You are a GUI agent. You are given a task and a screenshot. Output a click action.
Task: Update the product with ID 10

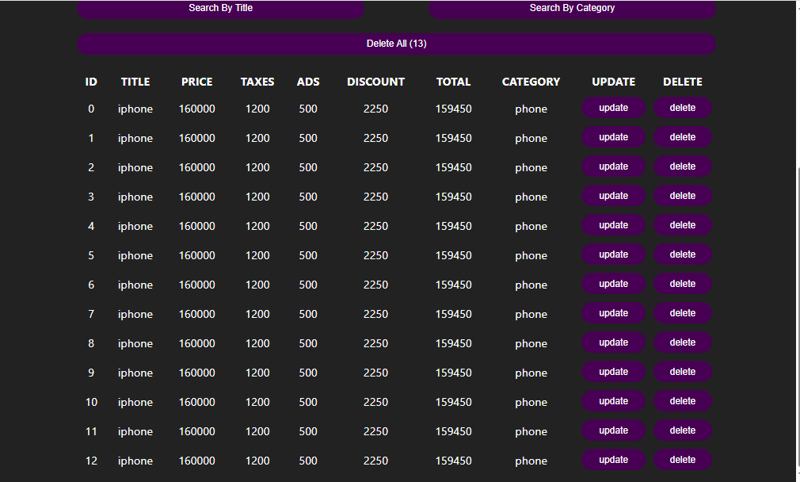click(x=613, y=401)
